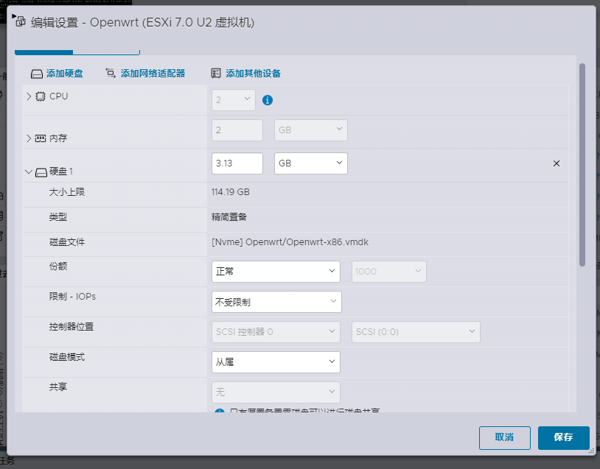Select the second VM options tab
Screen dimensions: 600x469
106,52
